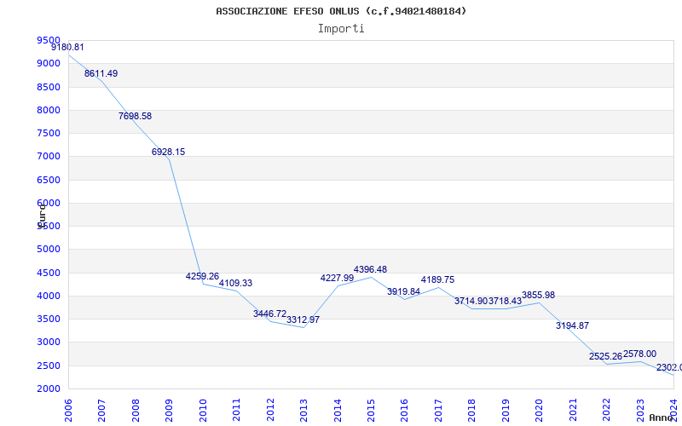The height and width of the screenshot is (426, 682).
Task: Click x-axis year label 2012
Action: point(270,411)
